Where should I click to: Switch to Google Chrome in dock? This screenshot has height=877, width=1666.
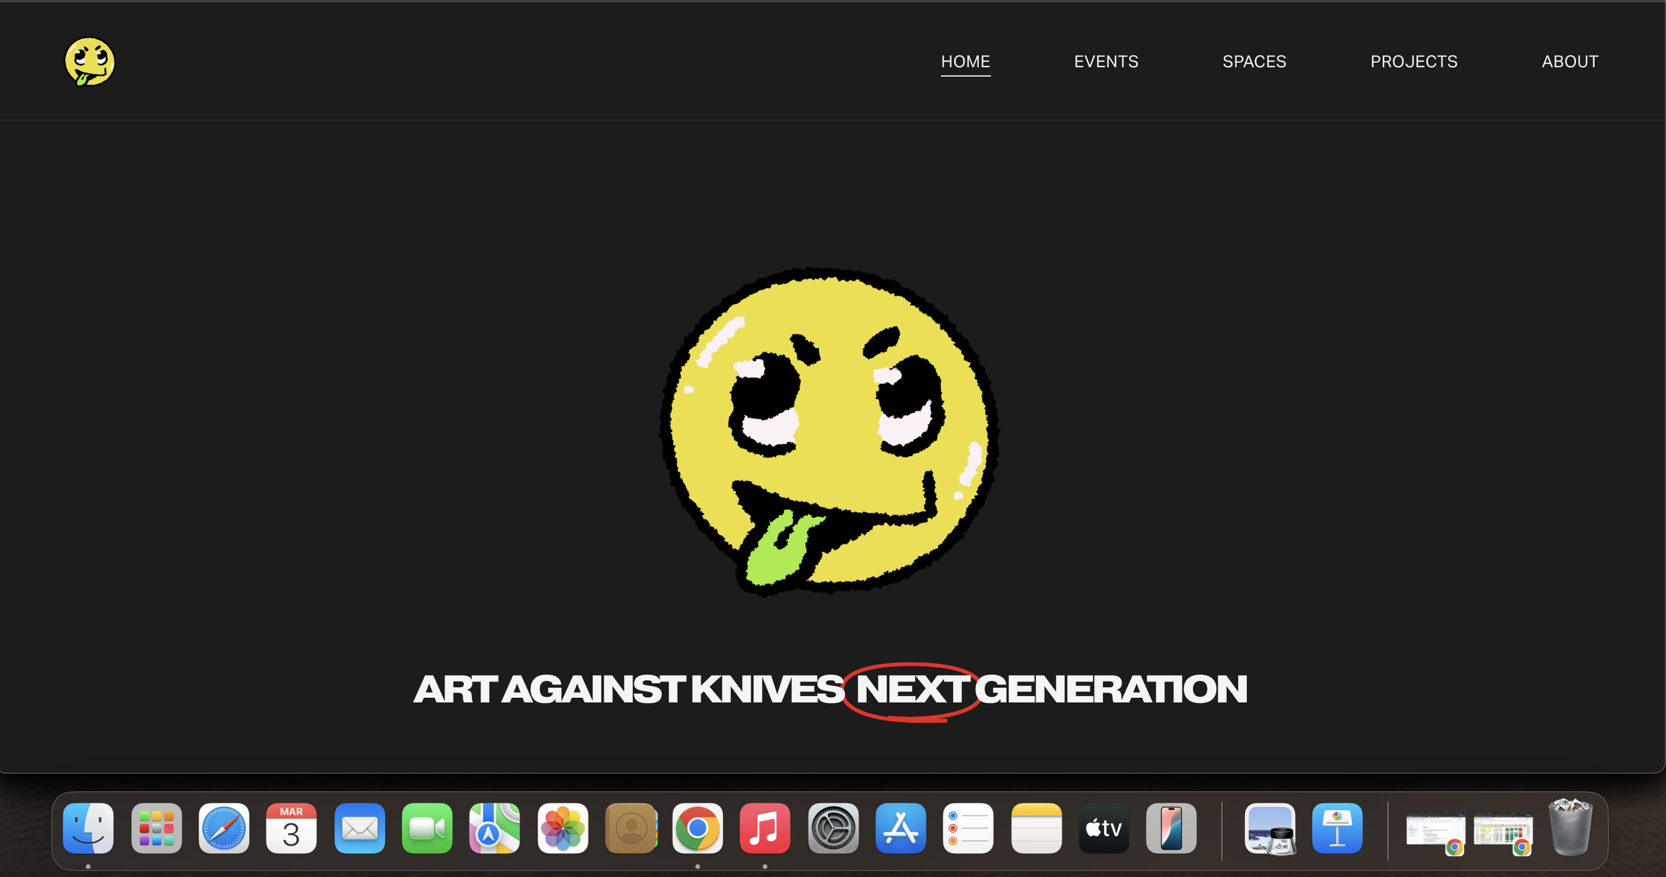tap(697, 828)
